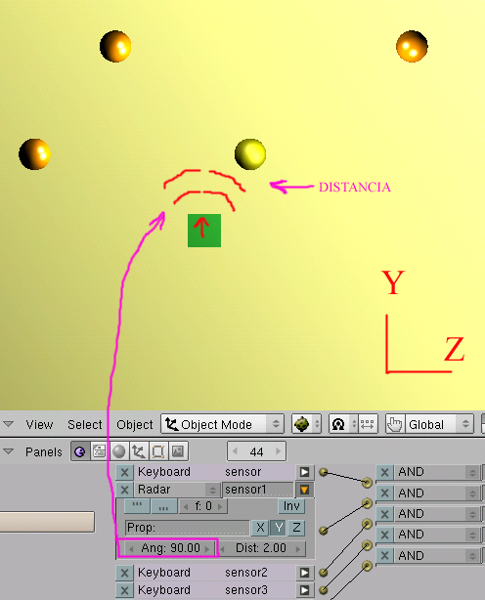Enable false pulse mode (... button)
The width and height of the screenshot is (485, 600).
[x=164, y=506]
